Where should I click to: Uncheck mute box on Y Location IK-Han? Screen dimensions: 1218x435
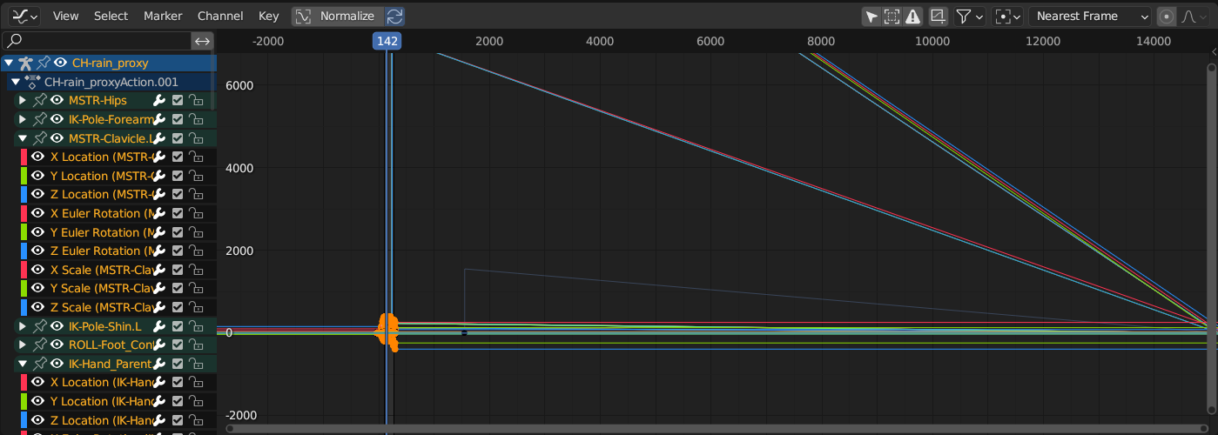pyautogui.click(x=178, y=401)
